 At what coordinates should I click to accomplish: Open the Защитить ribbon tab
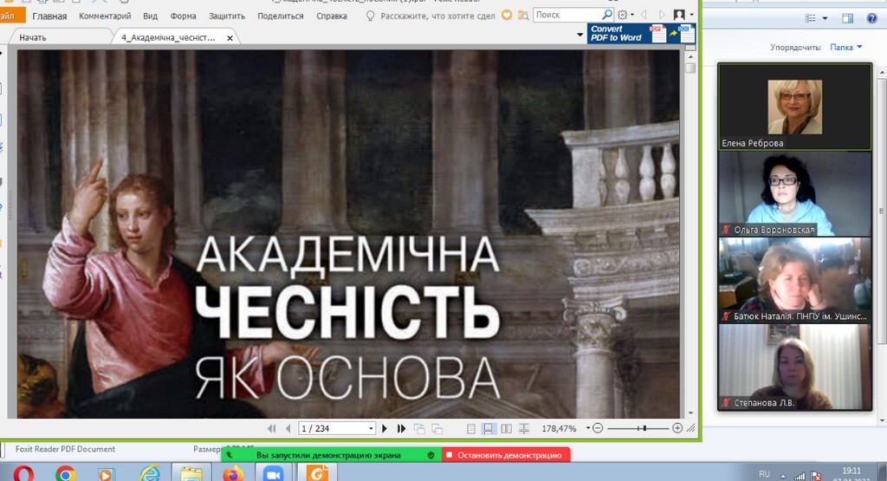(227, 16)
